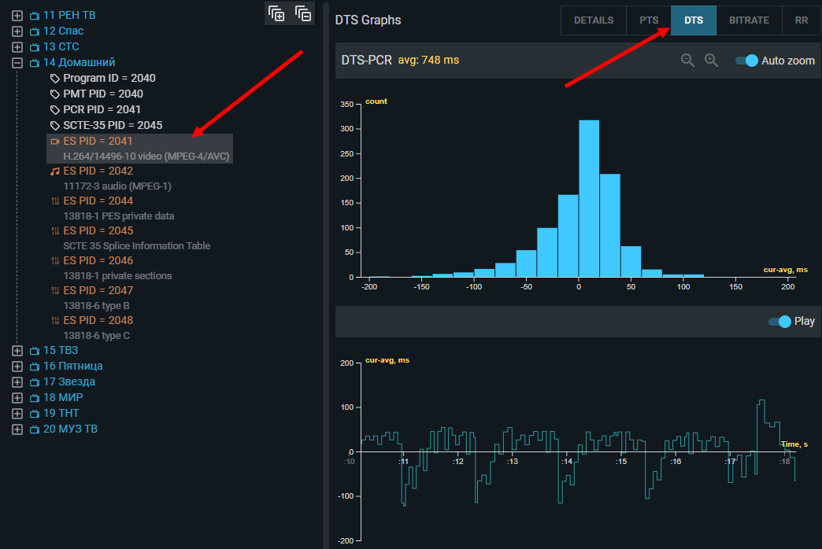Select the 15 ТВ3 channel entry
This screenshot has width=822, height=549.
61,350
